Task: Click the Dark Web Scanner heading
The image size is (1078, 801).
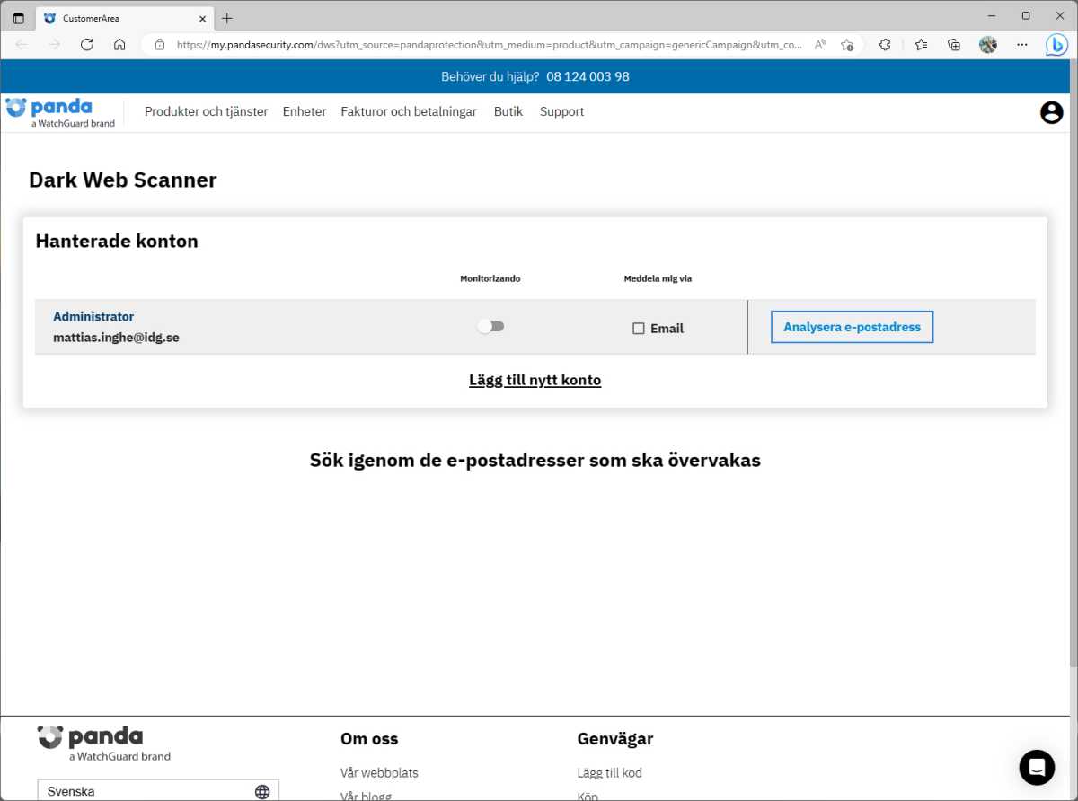Action: coord(123,180)
